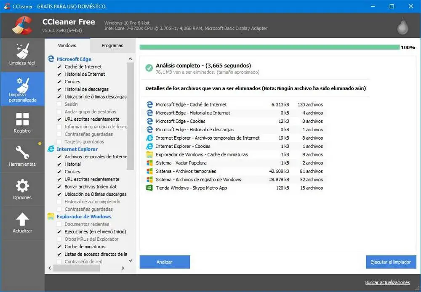The width and height of the screenshot is (421, 292).
Task: Click green checkmark icon beside Análisis completo
Action: click(149, 68)
